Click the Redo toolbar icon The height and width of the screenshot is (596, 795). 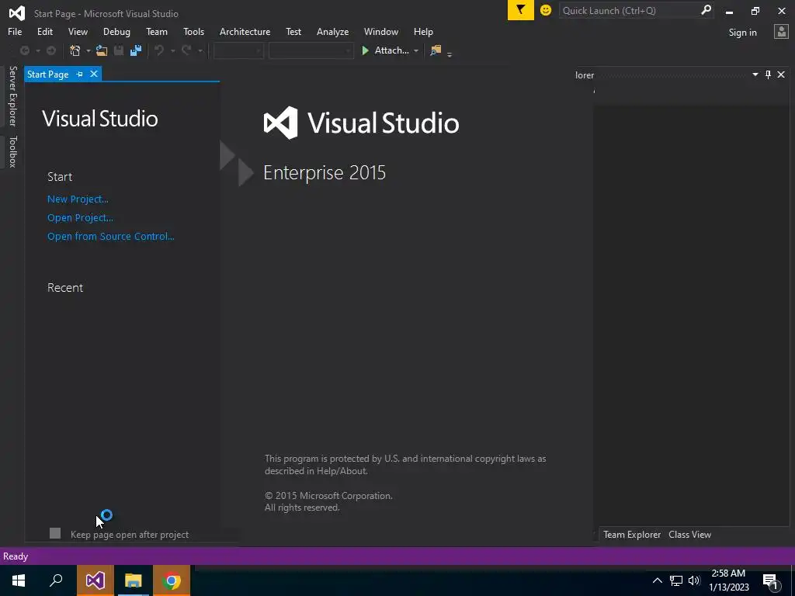[x=186, y=50]
